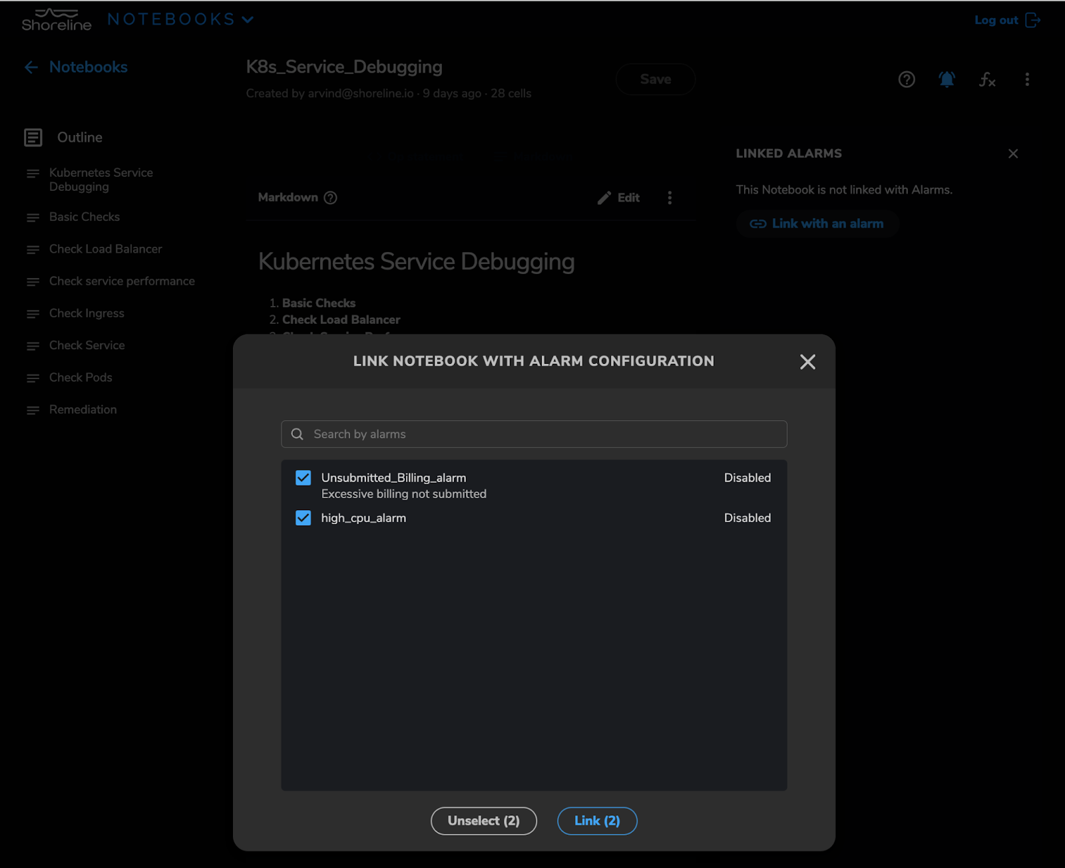
Task: Select Remediation outline item
Action: [x=83, y=410]
